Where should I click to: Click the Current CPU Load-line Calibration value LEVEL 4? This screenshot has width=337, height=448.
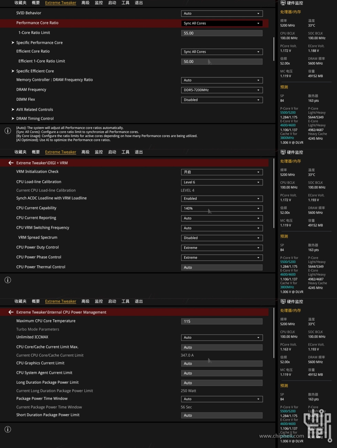click(x=188, y=191)
